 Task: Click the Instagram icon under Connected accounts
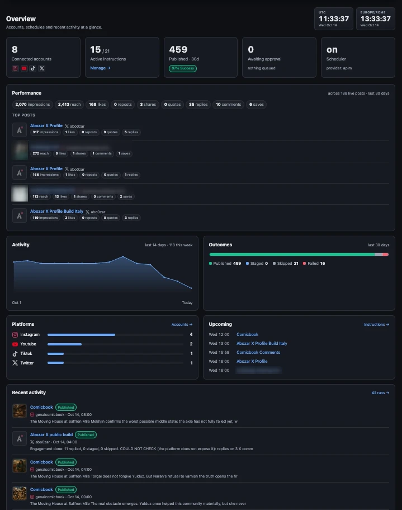pyautogui.click(x=15, y=68)
